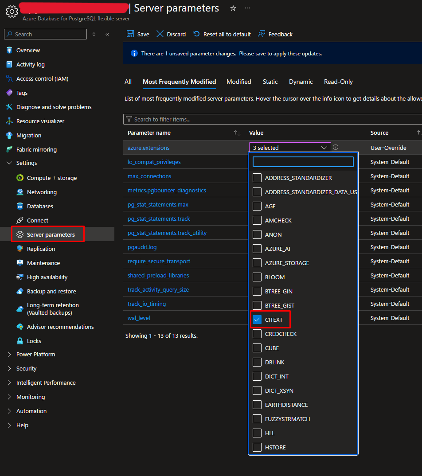Check the DBLINK extension checkbox

click(257, 362)
